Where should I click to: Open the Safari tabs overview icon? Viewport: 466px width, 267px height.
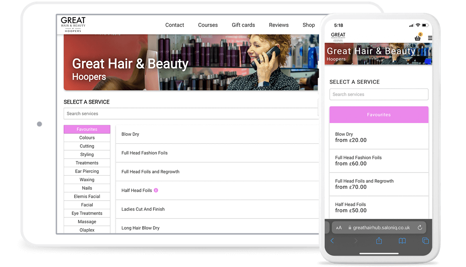click(x=425, y=241)
